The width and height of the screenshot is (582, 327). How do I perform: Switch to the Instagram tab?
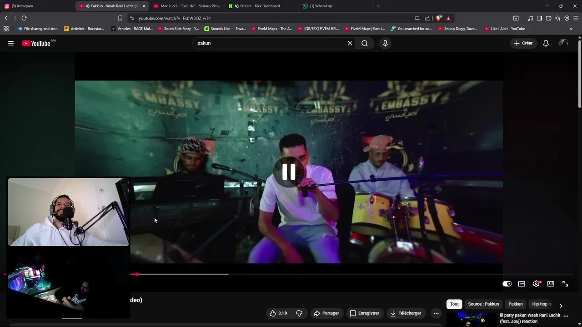36,6
